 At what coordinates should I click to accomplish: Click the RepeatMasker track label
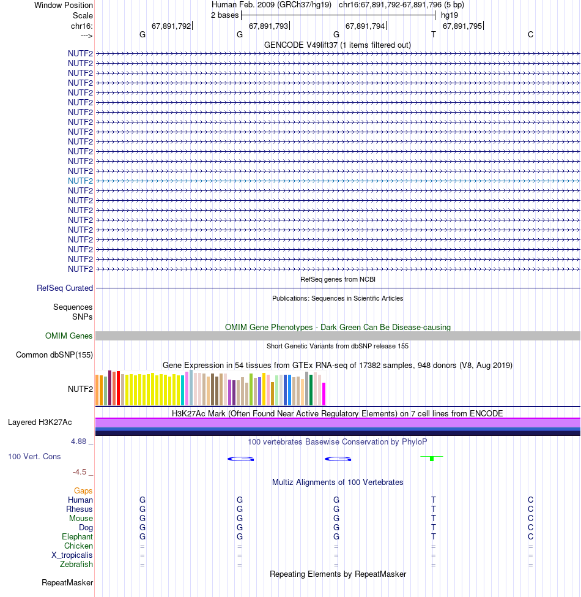(x=67, y=582)
